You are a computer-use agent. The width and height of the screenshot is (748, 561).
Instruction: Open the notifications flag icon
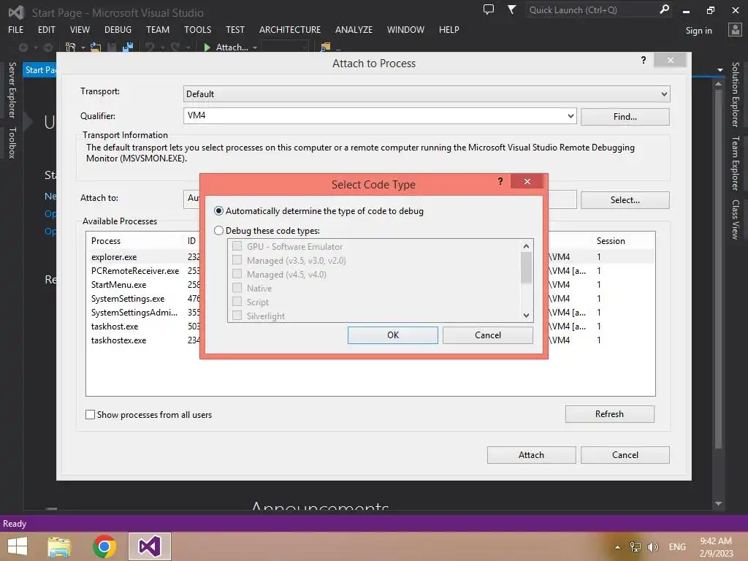click(511, 9)
